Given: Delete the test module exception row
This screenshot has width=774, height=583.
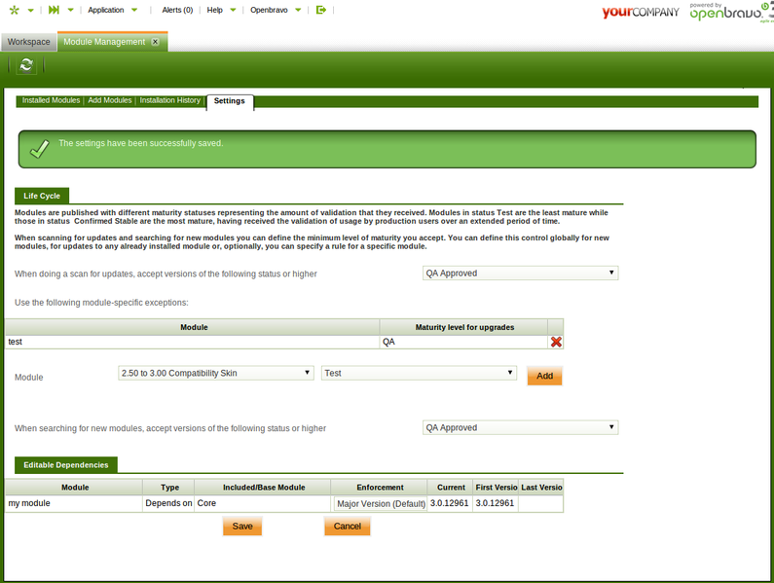Looking at the screenshot, I should tap(556, 342).
